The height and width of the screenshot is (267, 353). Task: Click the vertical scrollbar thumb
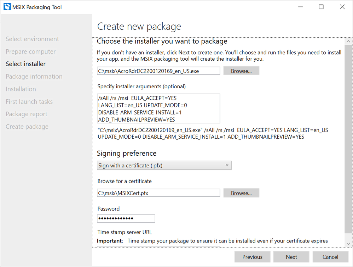pos(348,139)
